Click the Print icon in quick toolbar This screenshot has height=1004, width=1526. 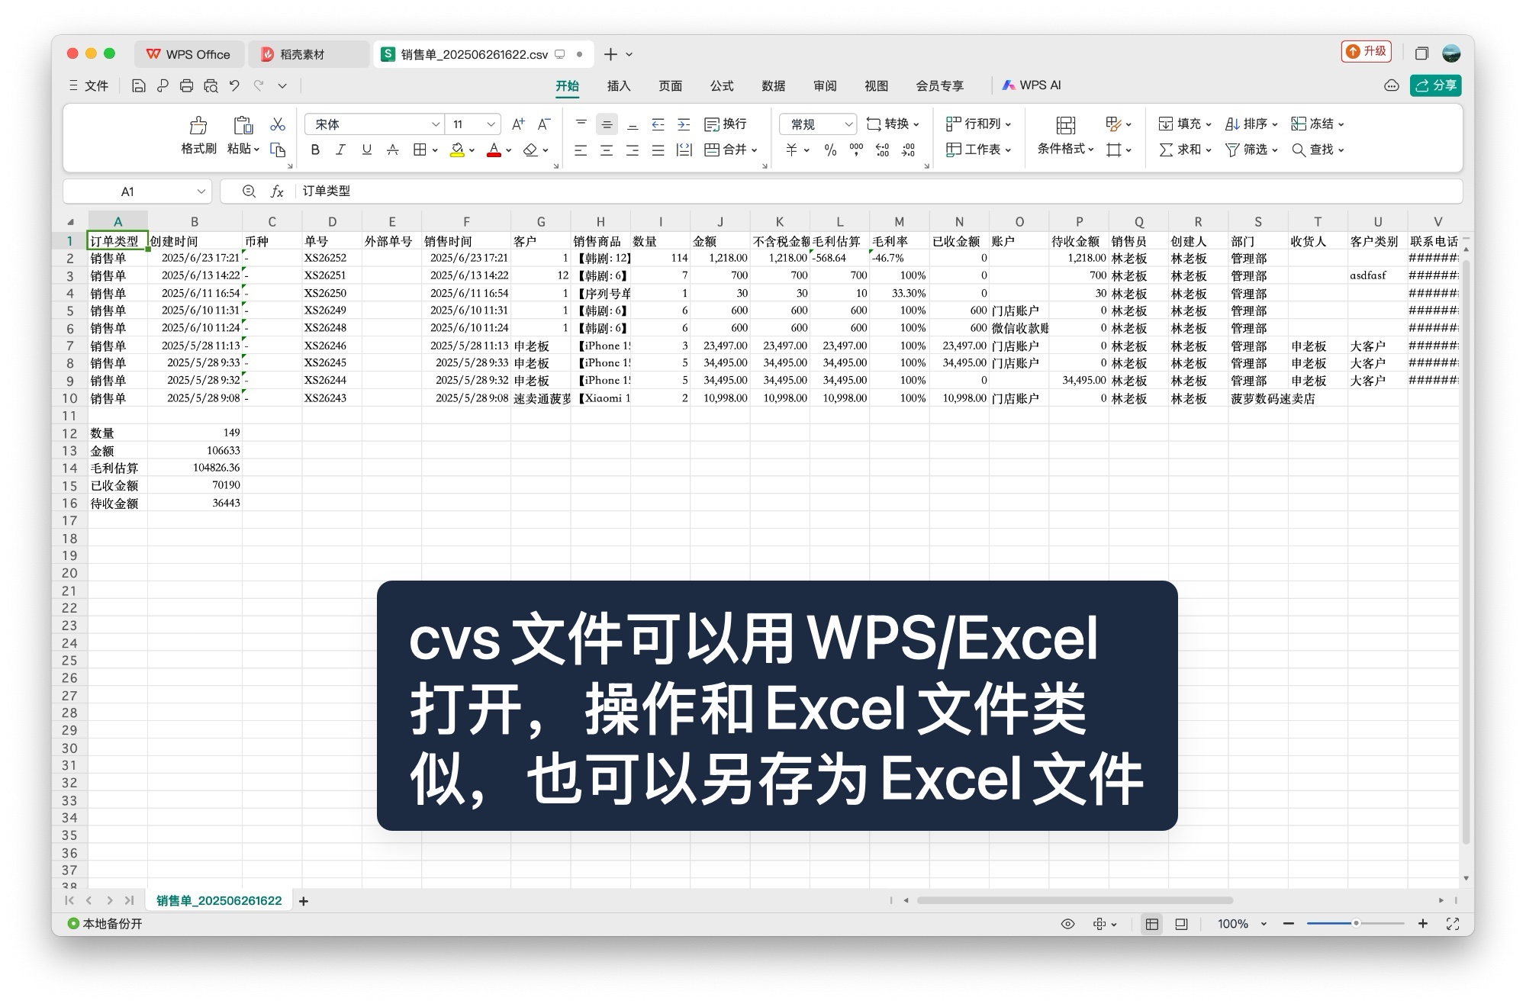(186, 85)
